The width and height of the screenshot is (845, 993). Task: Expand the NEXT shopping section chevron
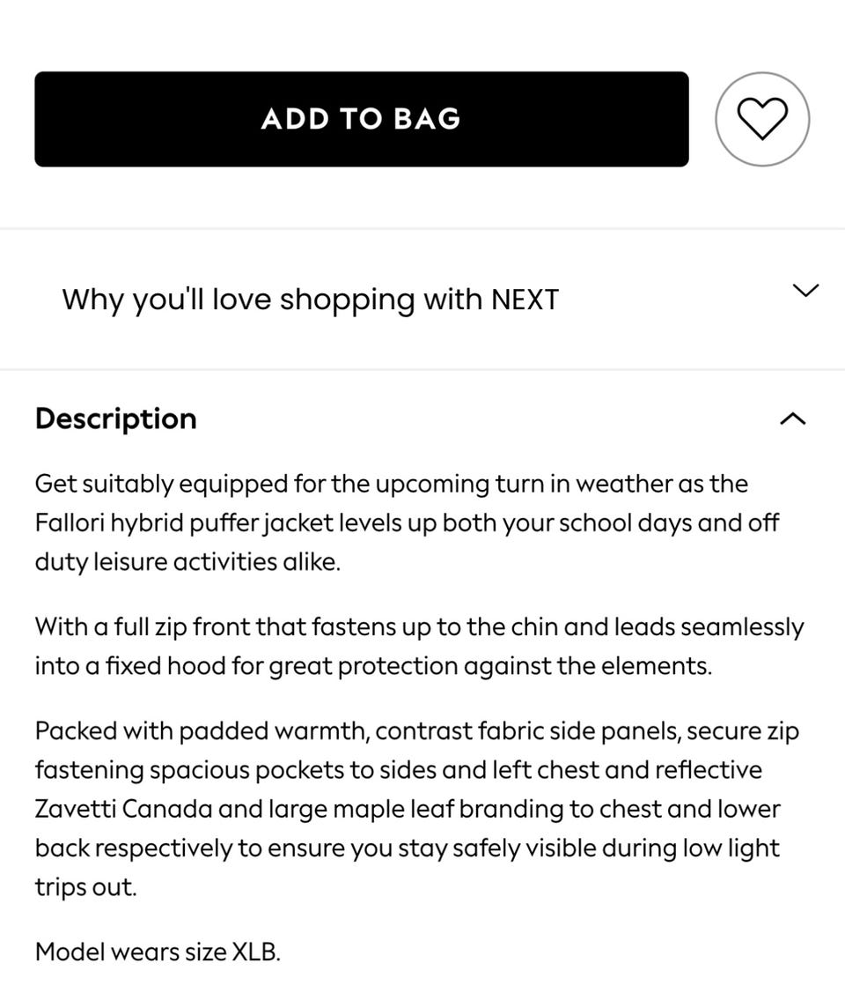(805, 291)
